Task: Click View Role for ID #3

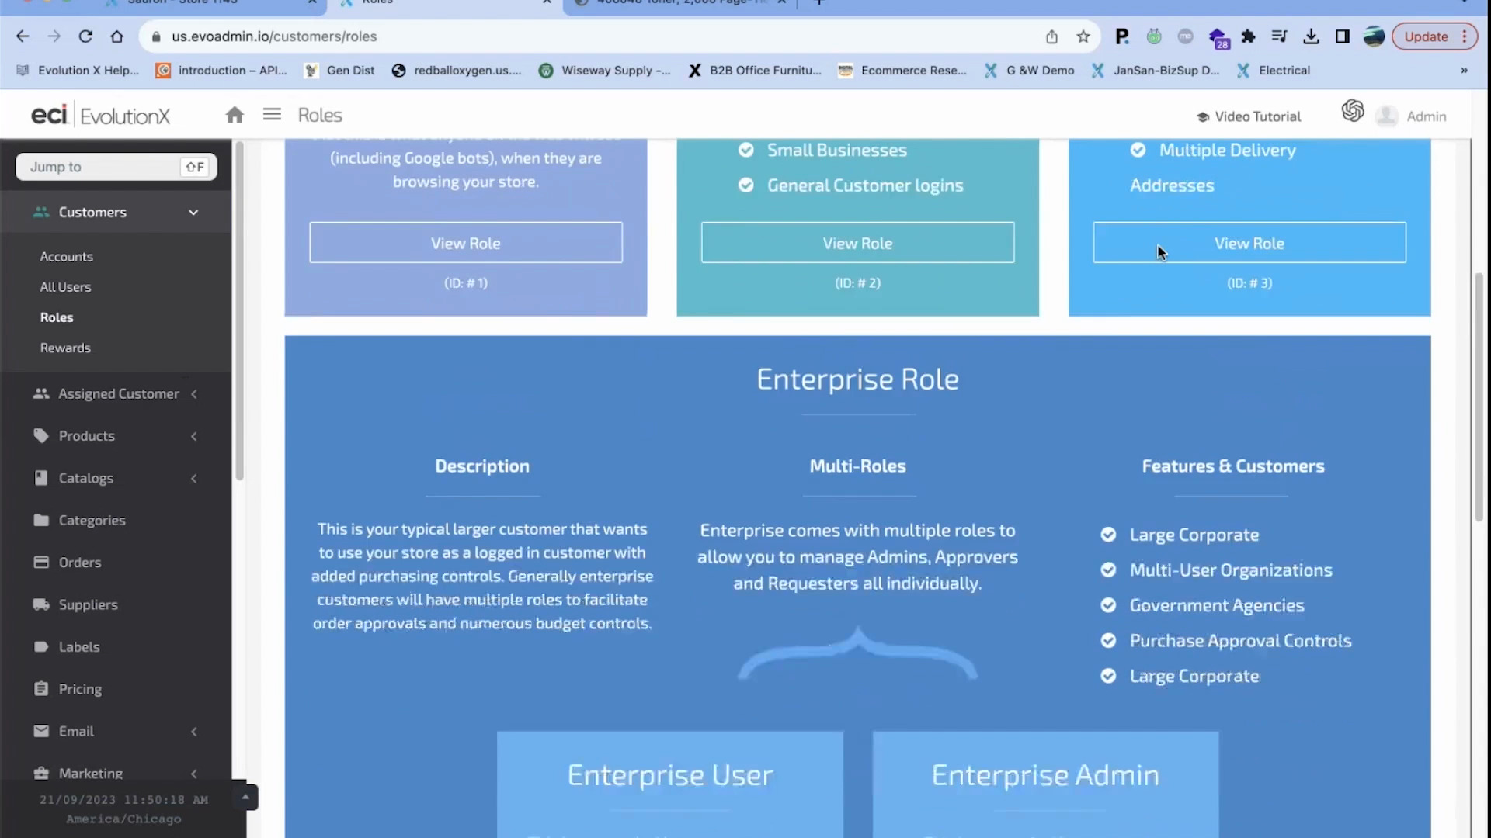Action: [1249, 243]
